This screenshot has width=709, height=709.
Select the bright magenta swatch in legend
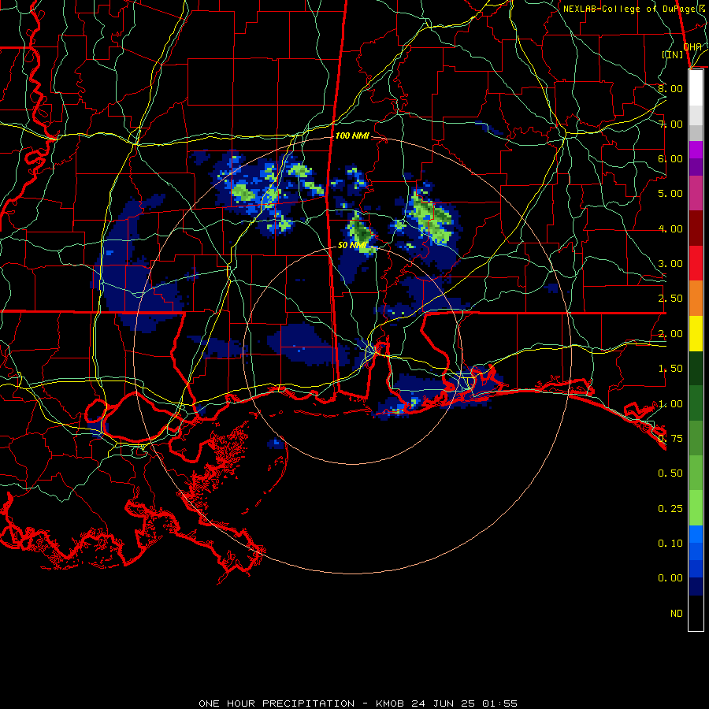pyautogui.click(x=696, y=150)
